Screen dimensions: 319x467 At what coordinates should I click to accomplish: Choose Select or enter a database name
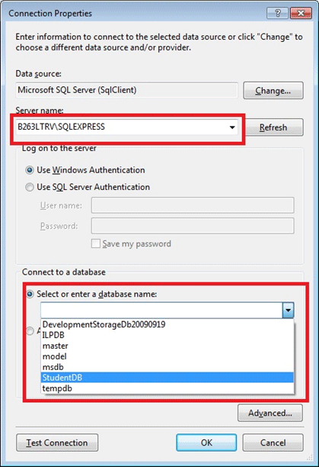pos(30,294)
